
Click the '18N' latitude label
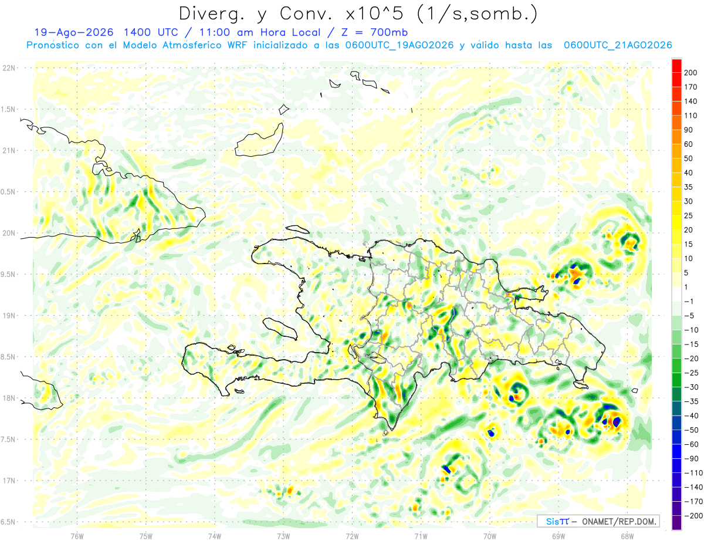9,398
